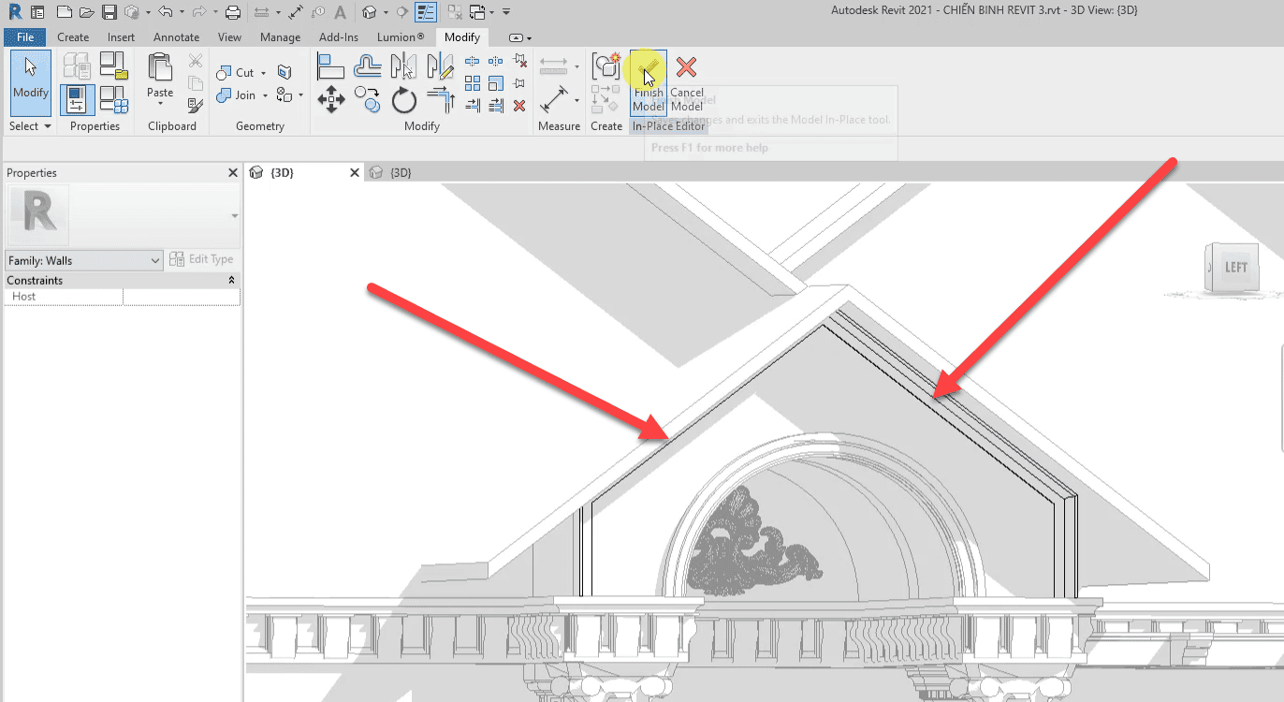Image resolution: width=1284 pixels, height=702 pixels.
Task: Select Trim/Extend Multiple Elements tool
Action: (496, 105)
